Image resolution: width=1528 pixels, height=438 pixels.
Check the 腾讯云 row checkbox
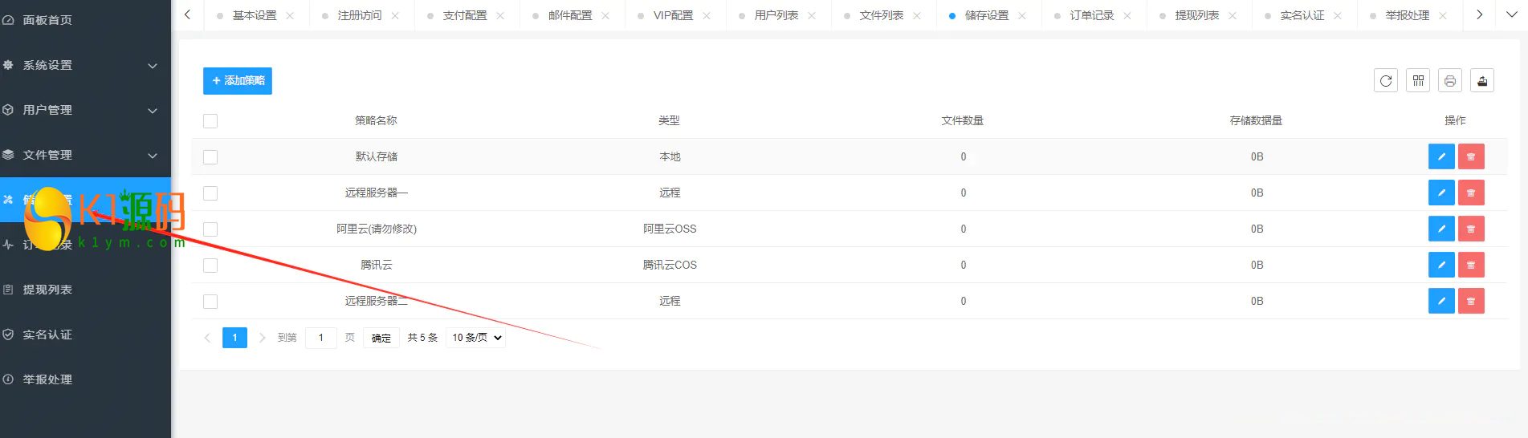[x=210, y=266]
